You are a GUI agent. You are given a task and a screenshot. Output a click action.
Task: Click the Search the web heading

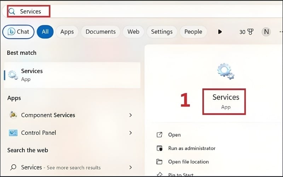click(28, 150)
